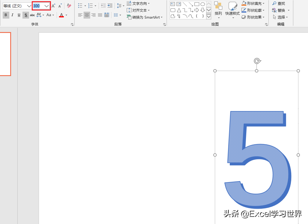Screen dimensions: 308x224
Task: Toggle strikethrough abc button
Action: [x=32, y=15]
